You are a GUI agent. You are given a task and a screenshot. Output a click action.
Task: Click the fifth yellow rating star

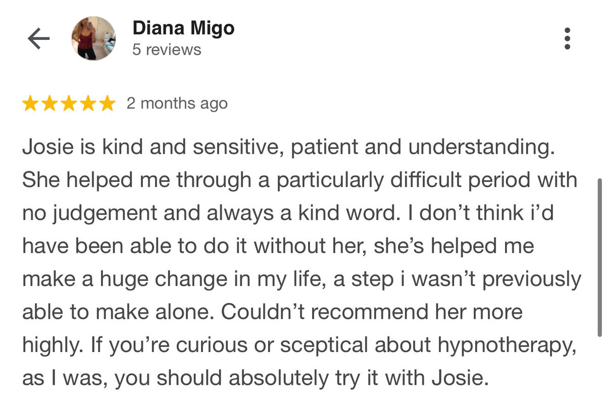tap(107, 103)
